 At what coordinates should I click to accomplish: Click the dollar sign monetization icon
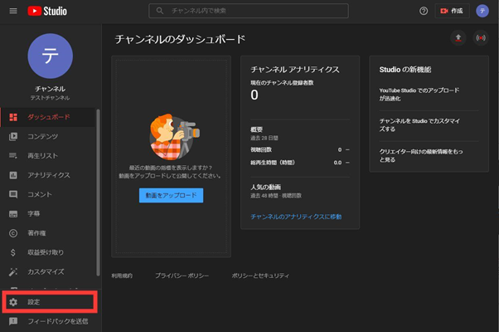13,252
